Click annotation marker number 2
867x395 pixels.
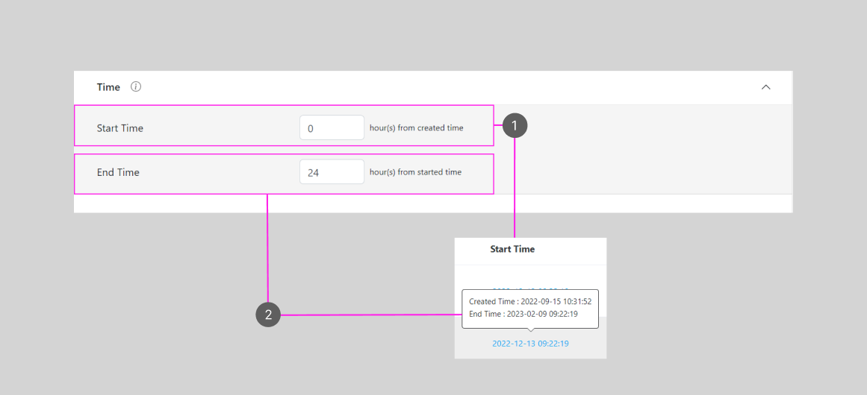click(268, 315)
